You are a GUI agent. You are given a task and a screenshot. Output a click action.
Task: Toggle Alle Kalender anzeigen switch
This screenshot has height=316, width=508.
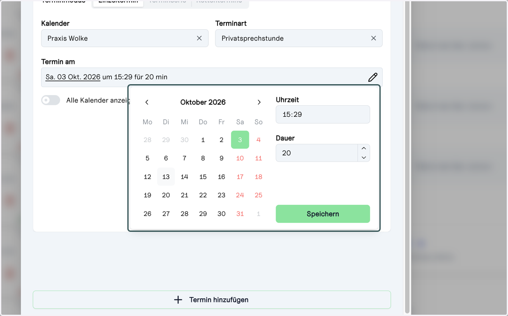50,100
